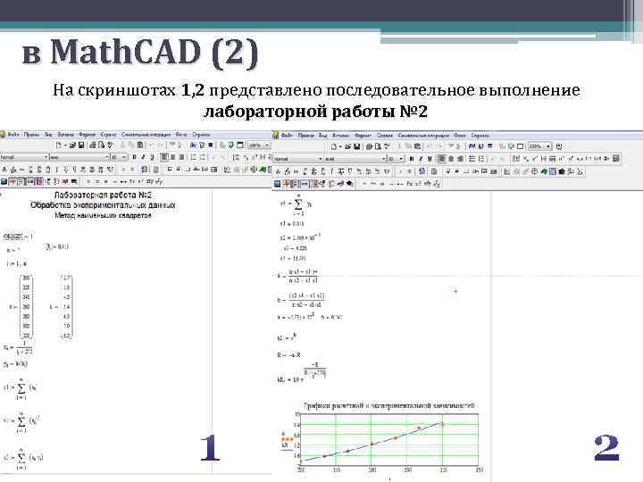Click Spell check icon in right window

pos(387,146)
